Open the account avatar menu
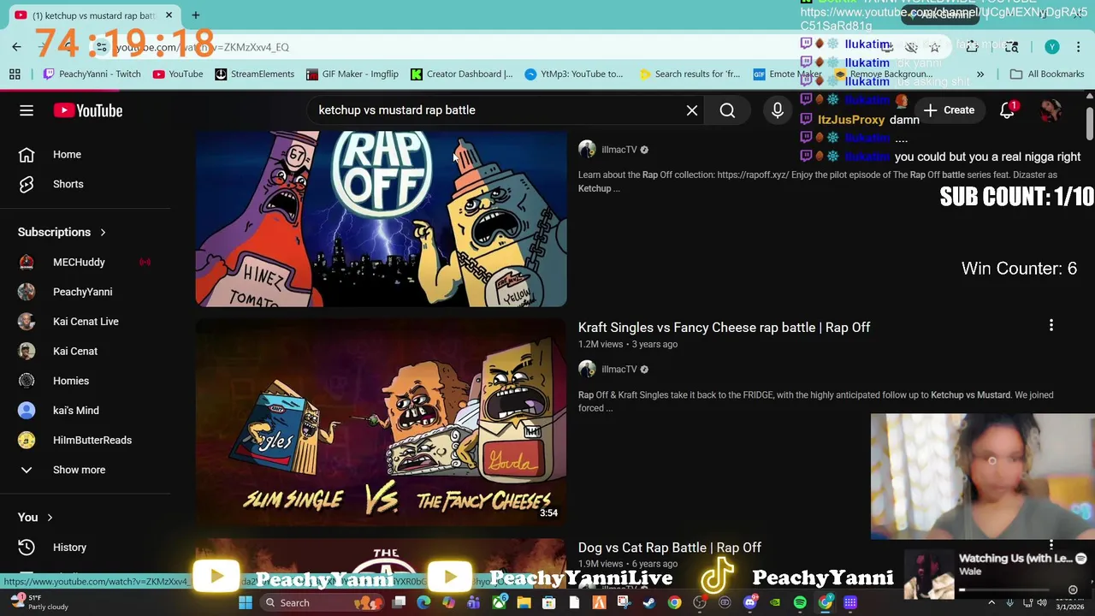Image resolution: width=1095 pixels, height=616 pixels. [x=1051, y=110]
